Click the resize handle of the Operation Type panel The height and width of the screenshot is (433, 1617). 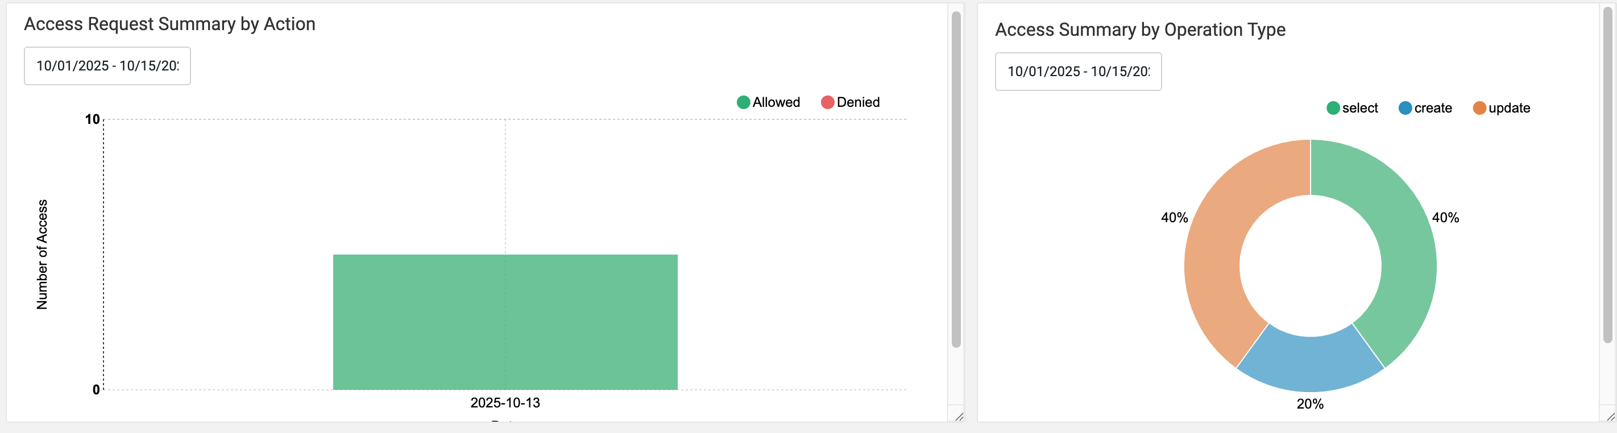(1610, 417)
